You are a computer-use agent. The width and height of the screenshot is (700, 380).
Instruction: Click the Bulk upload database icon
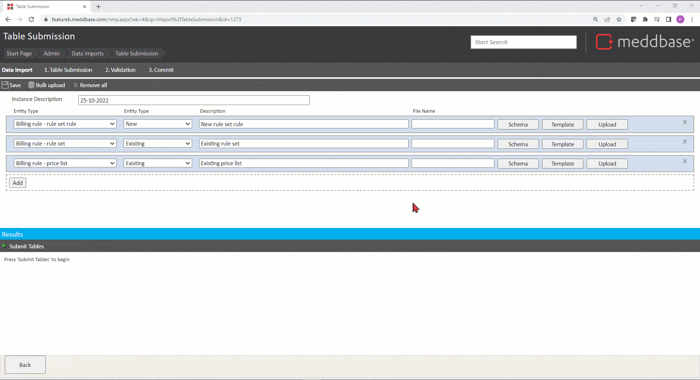[31, 85]
